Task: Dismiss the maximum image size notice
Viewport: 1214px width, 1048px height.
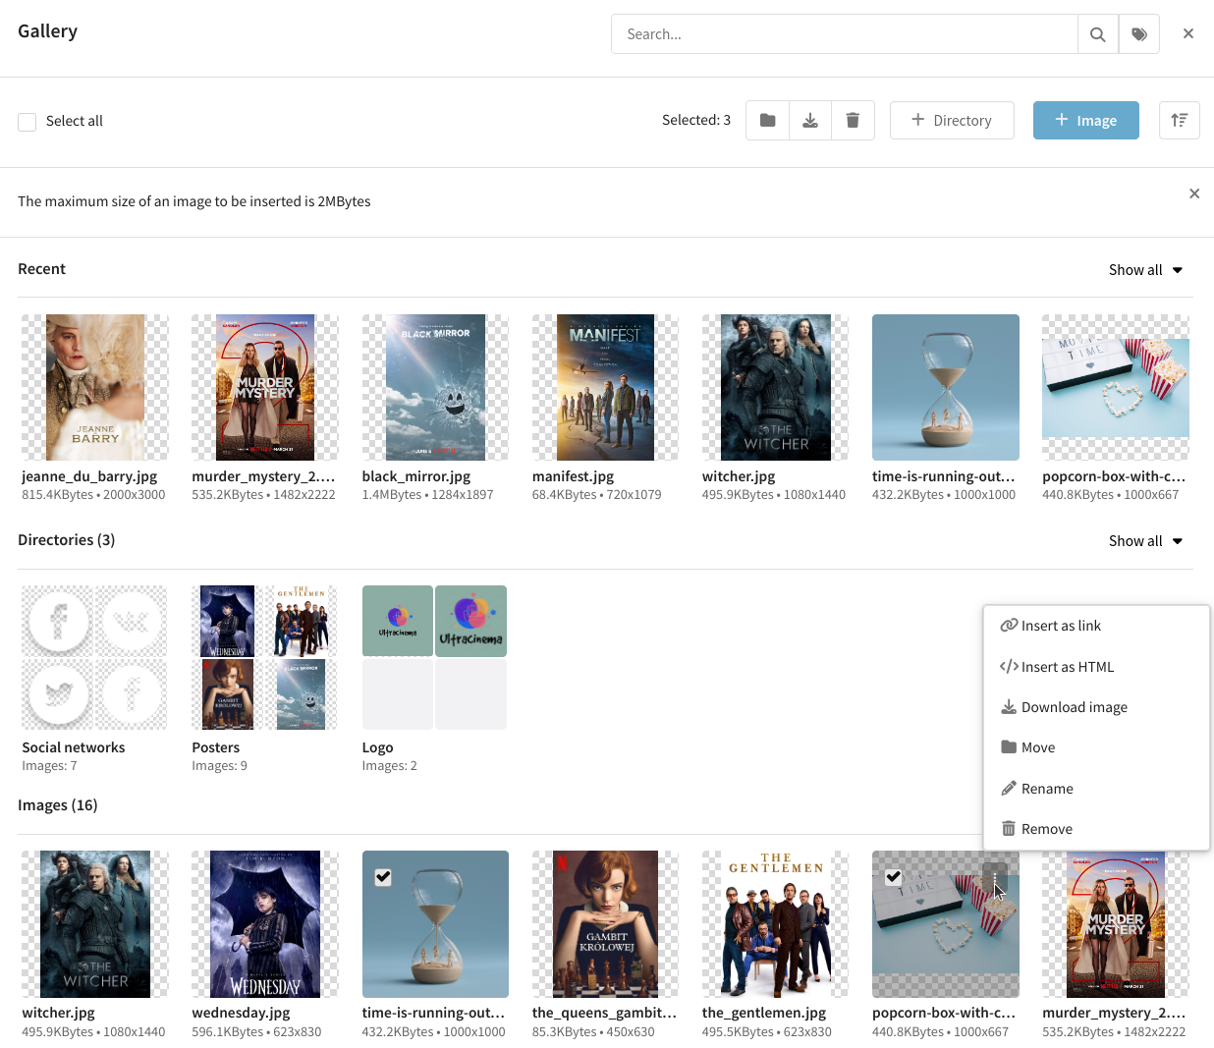Action: (1194, 193)
